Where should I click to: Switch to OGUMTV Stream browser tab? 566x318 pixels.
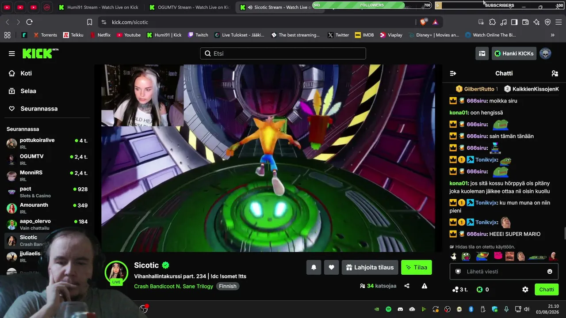189,7
